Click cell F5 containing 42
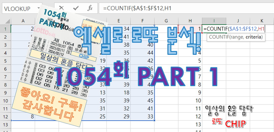 click(x=142, y=61)
